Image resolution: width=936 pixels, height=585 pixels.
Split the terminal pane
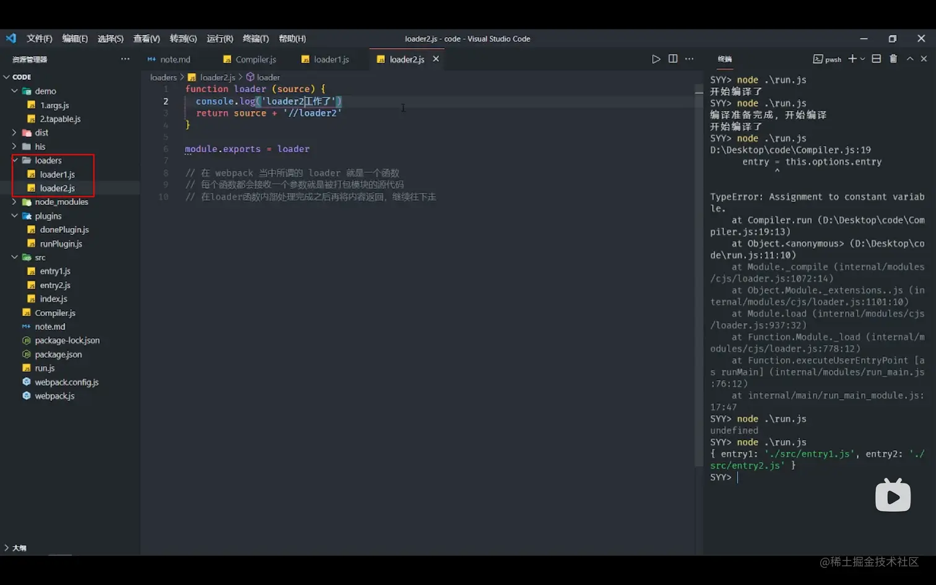pyautogui.click(x=876, y=59)
